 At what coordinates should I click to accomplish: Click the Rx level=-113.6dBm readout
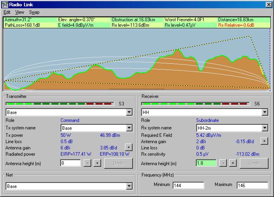click(131, 25)
